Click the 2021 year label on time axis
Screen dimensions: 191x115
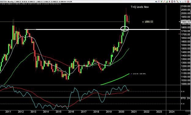(134, 112)
